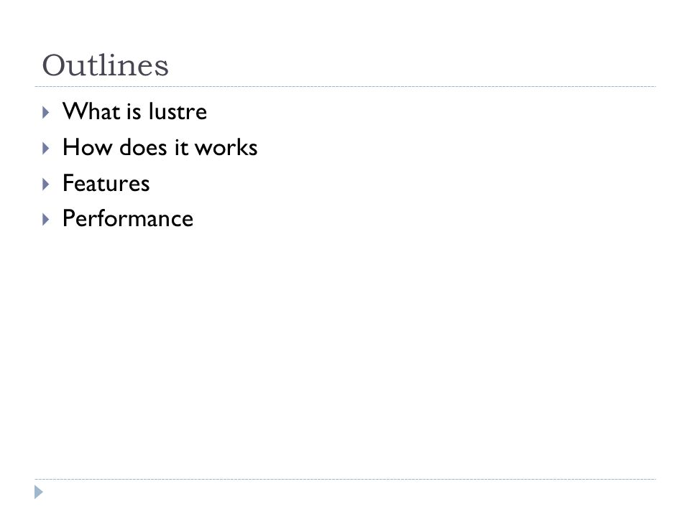This screenshot has height=517, width=690.
Task: Click the word "lustre" in the first bullet
Action: coord(178,111)
